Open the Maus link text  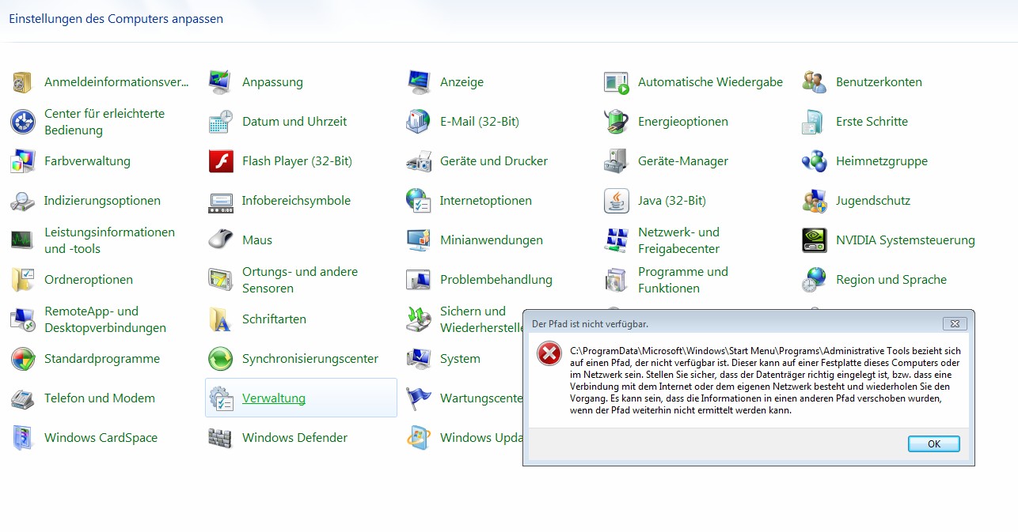pos(257,240)
